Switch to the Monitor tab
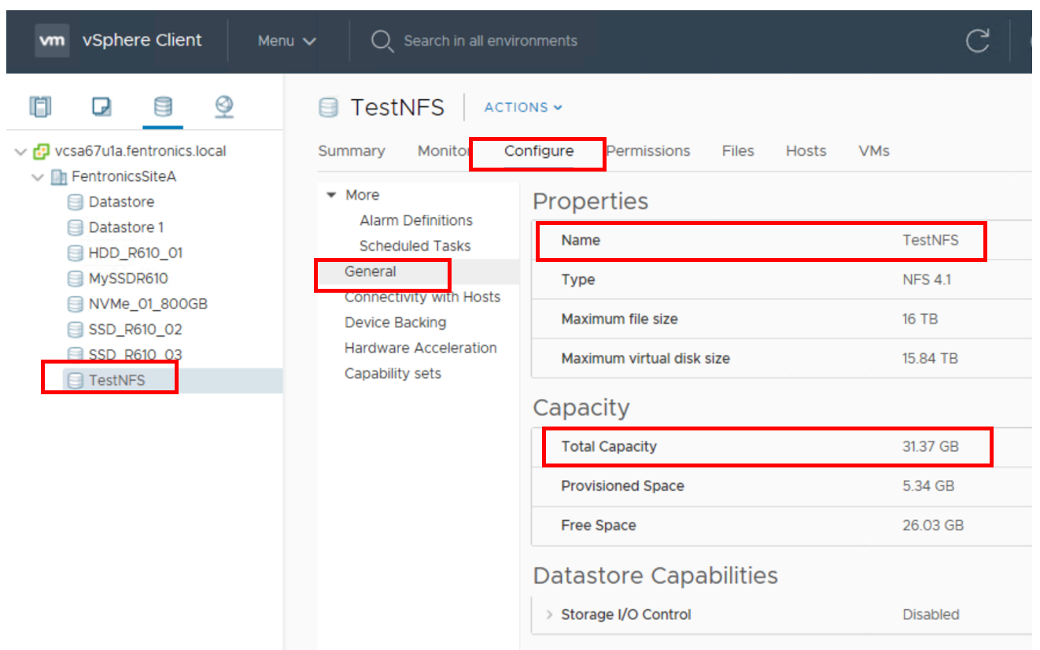This screenshot has height=650, width=1040. 444,151
